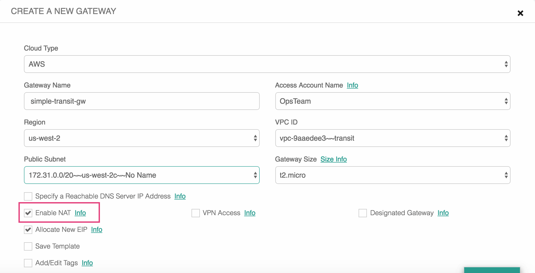This screenshot has width=535, height=273.
Task: Disable the Allocate New EIP checkbox
Action: pyautogui.click(x=28, y=230)
